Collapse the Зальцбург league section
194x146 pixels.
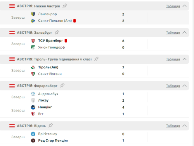(185, 33)
